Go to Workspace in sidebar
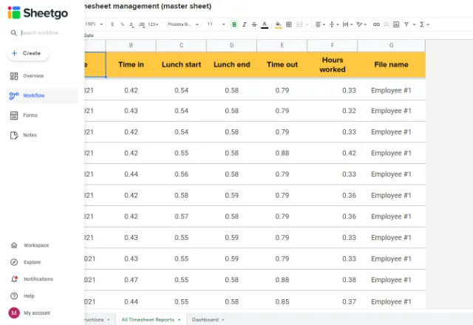This screenshot has width=473, height=325. click(35, 245)
